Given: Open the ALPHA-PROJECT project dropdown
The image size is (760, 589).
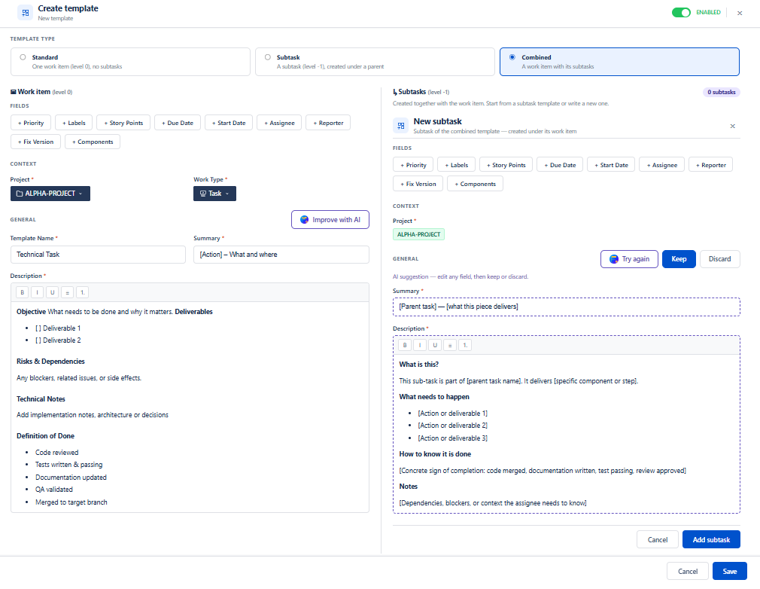Looking at the screenshot, I should tap(50, 194).
